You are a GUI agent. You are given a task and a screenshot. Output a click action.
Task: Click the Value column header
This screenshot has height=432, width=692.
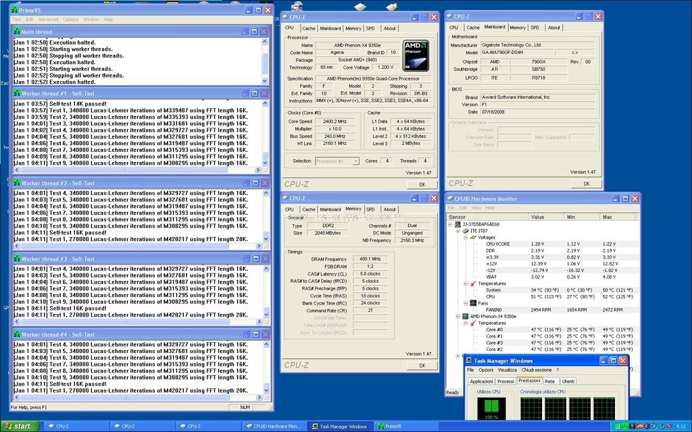(546, 217)
